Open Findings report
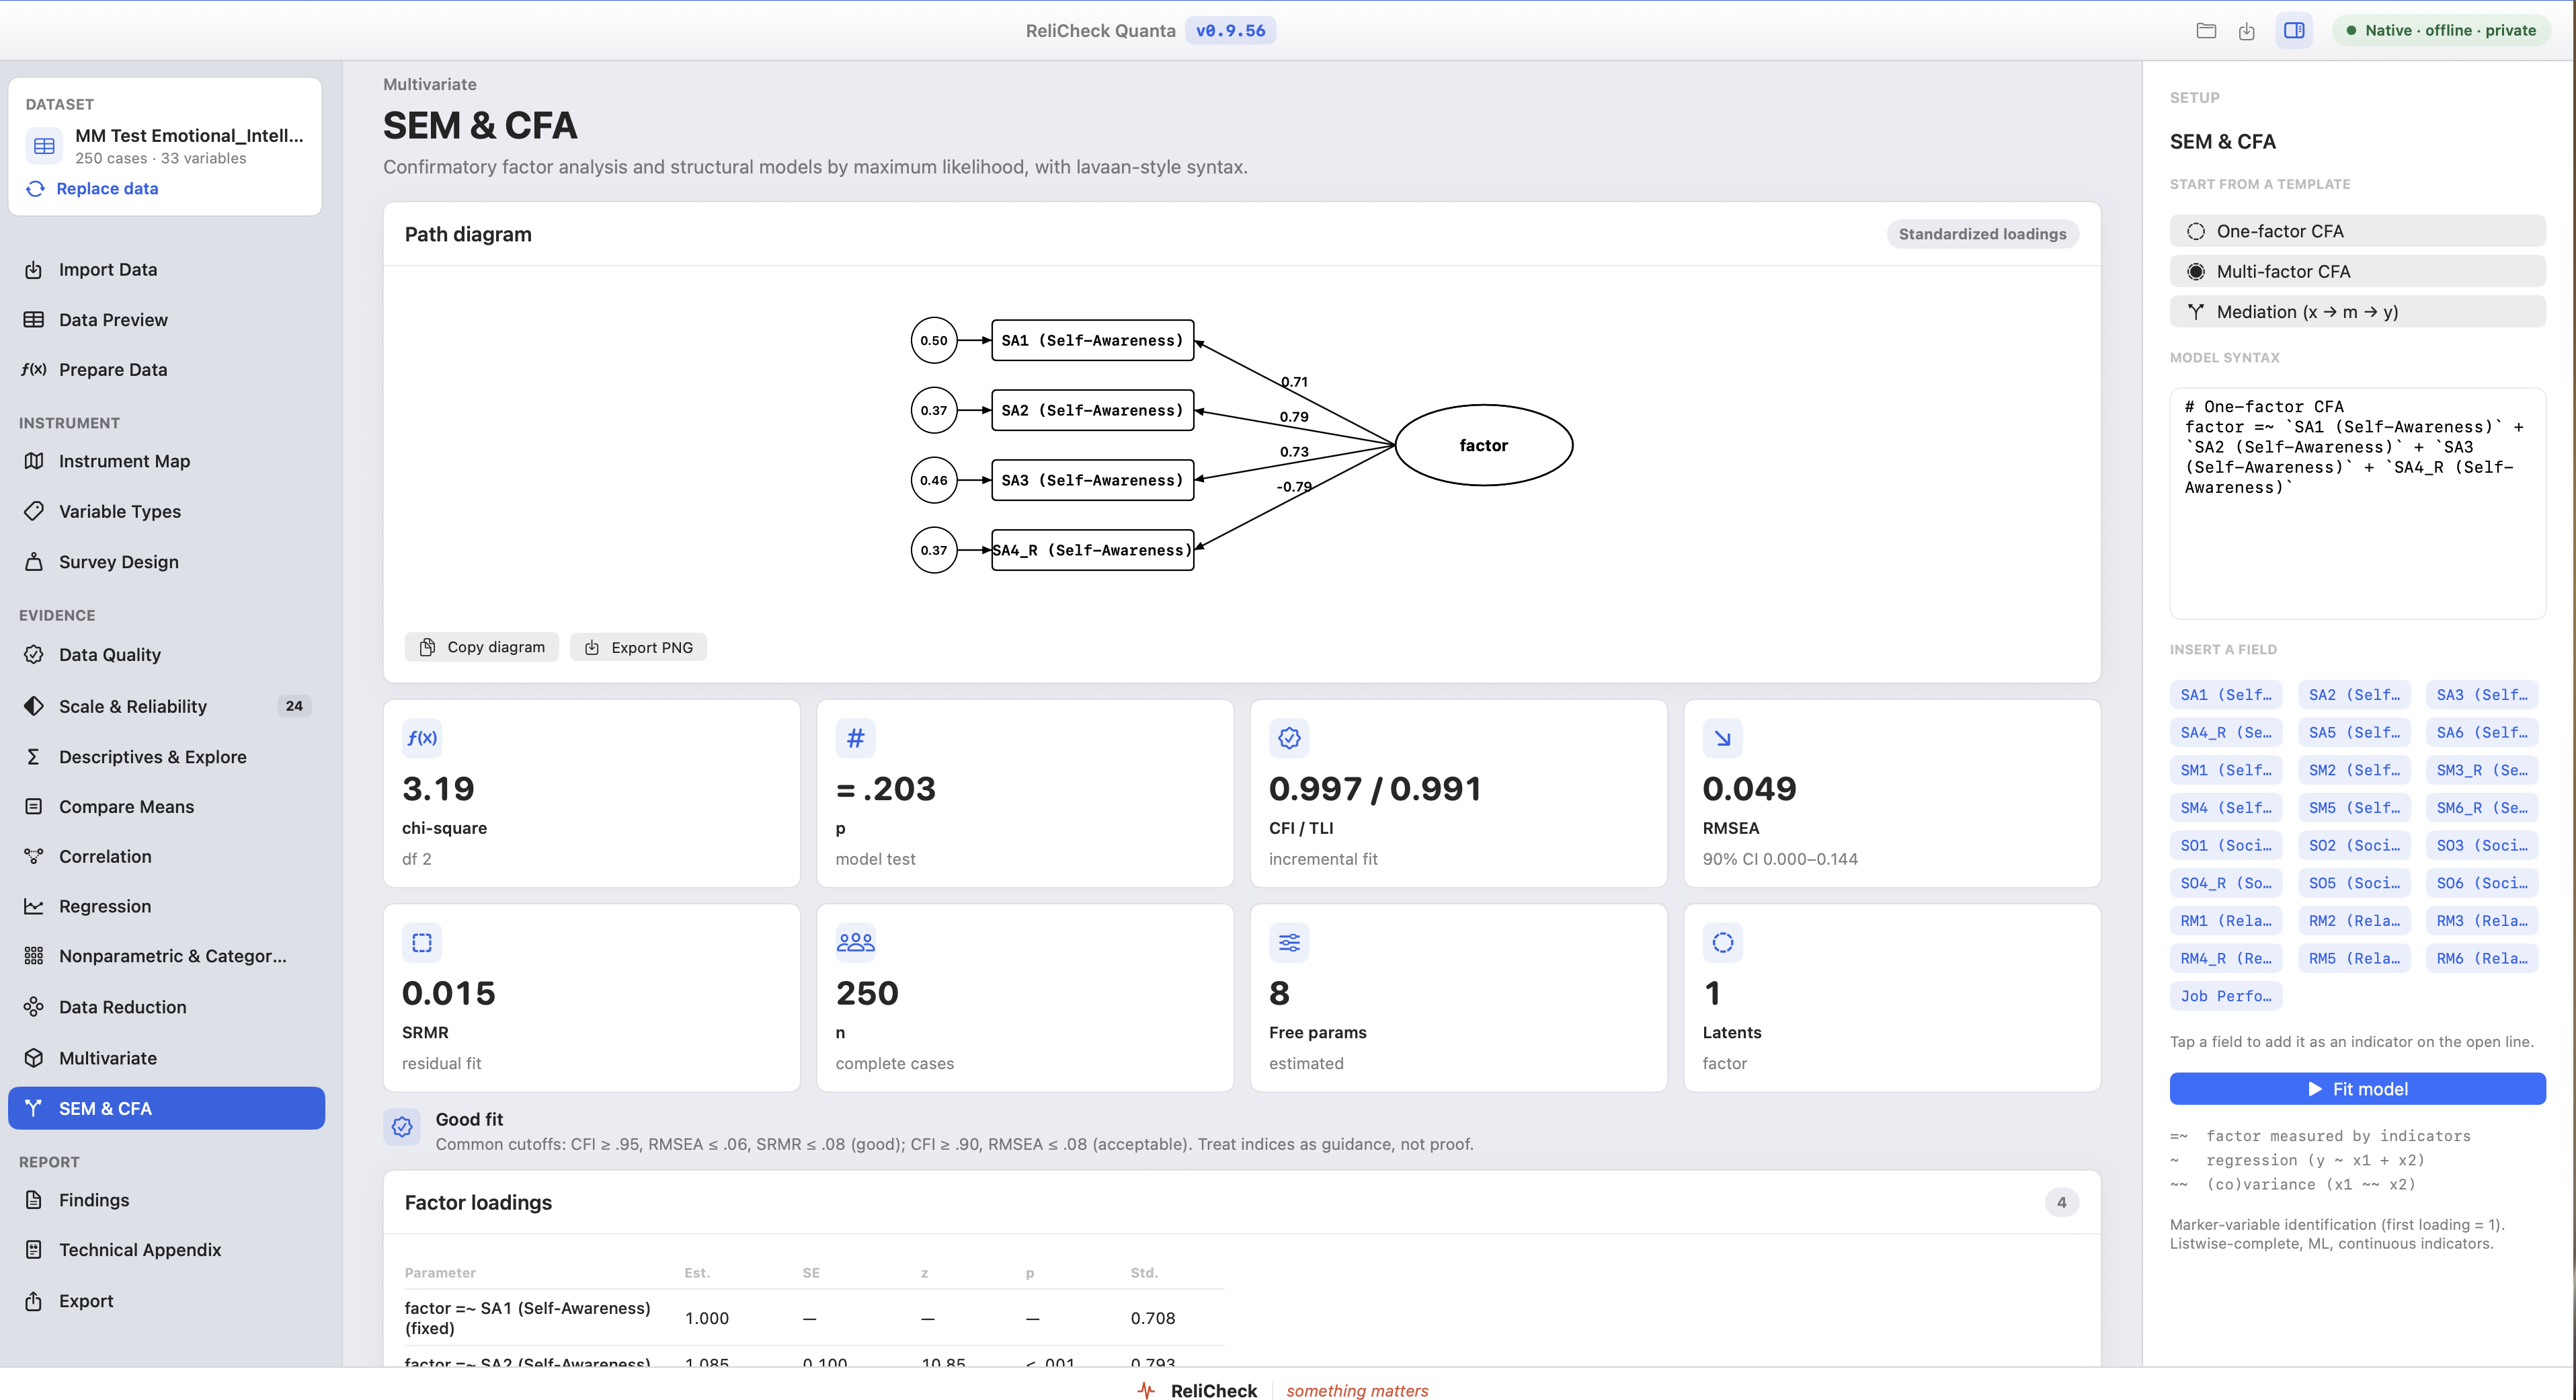This screenshot has width=2576, height=1400. 166,1200
